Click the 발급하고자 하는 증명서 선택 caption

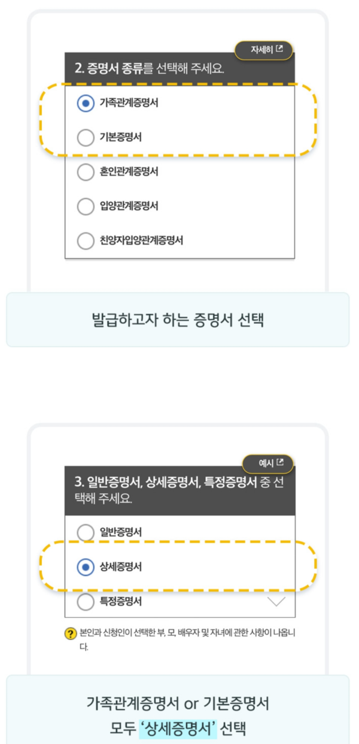179,319
